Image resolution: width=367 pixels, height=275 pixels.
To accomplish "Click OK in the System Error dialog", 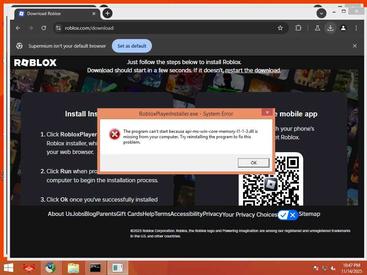I will [x=253, y=163].
